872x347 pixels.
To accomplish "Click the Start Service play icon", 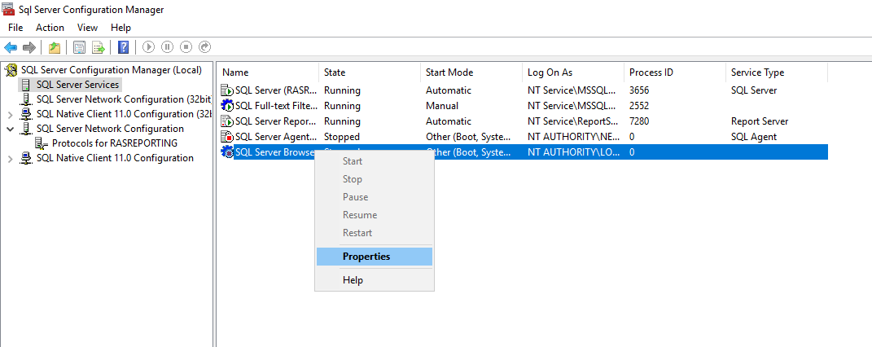I will [149, 47].
